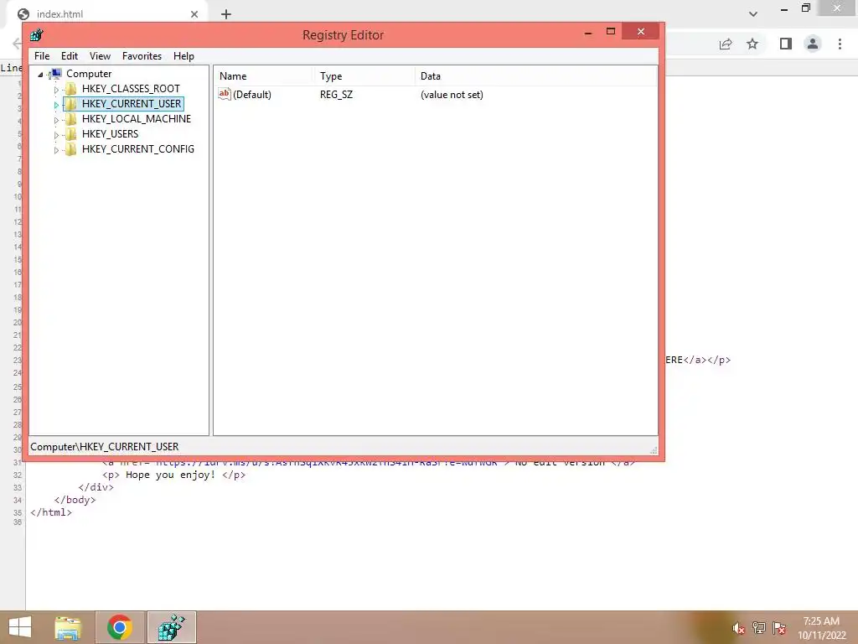Image resolution: width=858 pixels, height=644 pixels.
Task: Click the closing </html> tag line
Action: [51, 512]
